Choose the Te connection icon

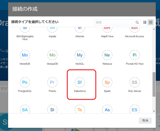tap(80, 109)
